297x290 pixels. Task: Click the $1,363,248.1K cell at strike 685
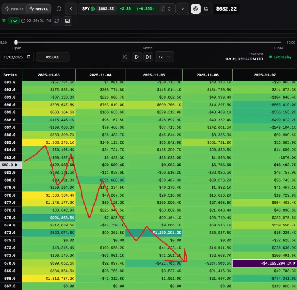click(49, 142)
